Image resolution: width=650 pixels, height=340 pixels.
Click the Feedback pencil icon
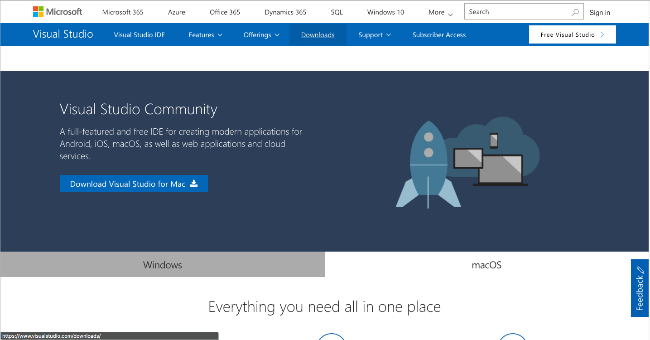coord(640,271)
